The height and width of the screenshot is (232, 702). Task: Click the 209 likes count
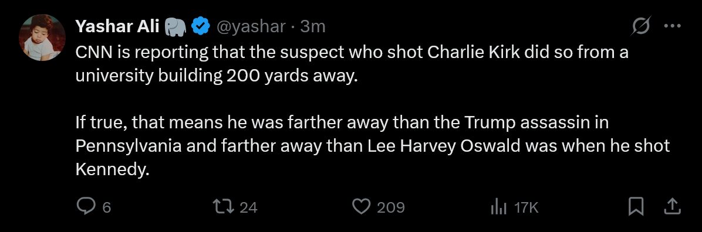[x=391, y=207]
